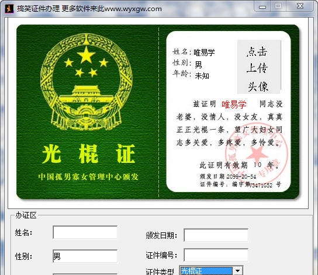This screenshot has width=318, height=275.
Task: Click the red stamp seal on card
Action: click(257, 154)
